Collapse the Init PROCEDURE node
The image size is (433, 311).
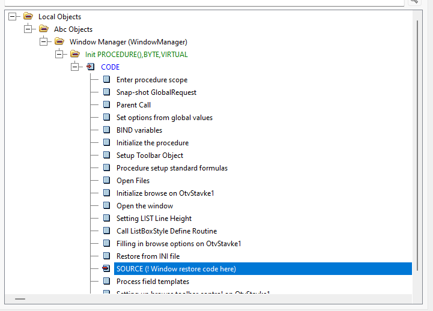coord(59,55)
